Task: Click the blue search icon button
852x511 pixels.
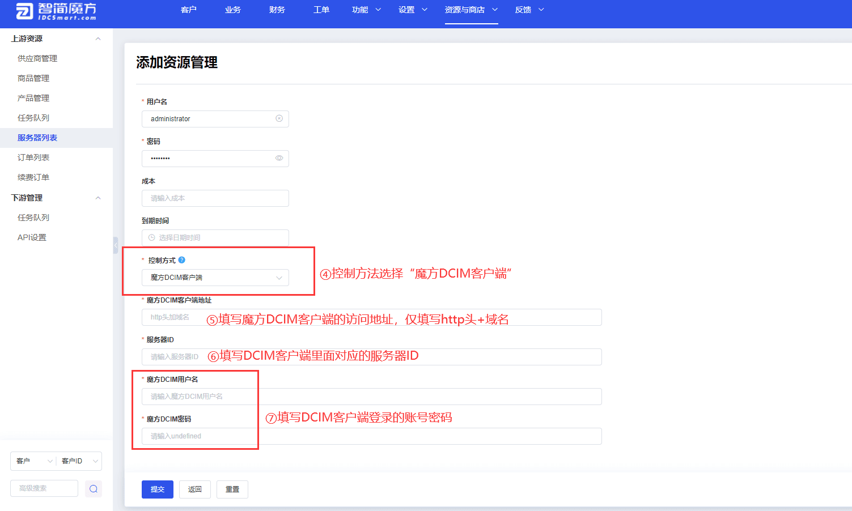Action: point(94,489)
